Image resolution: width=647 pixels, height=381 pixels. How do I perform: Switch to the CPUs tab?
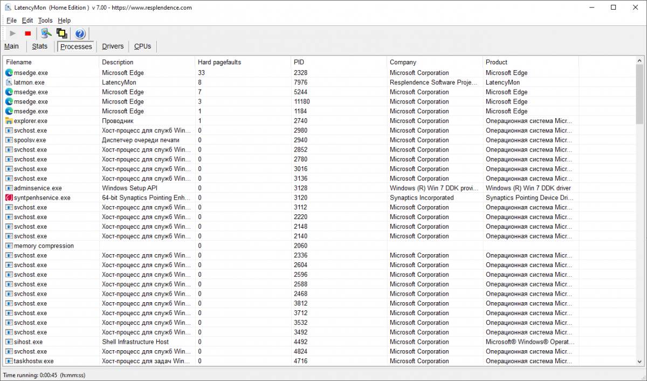click(143, 46)
